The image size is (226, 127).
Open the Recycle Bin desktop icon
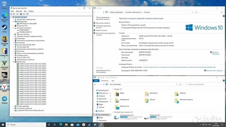click(x=4, y=4)
